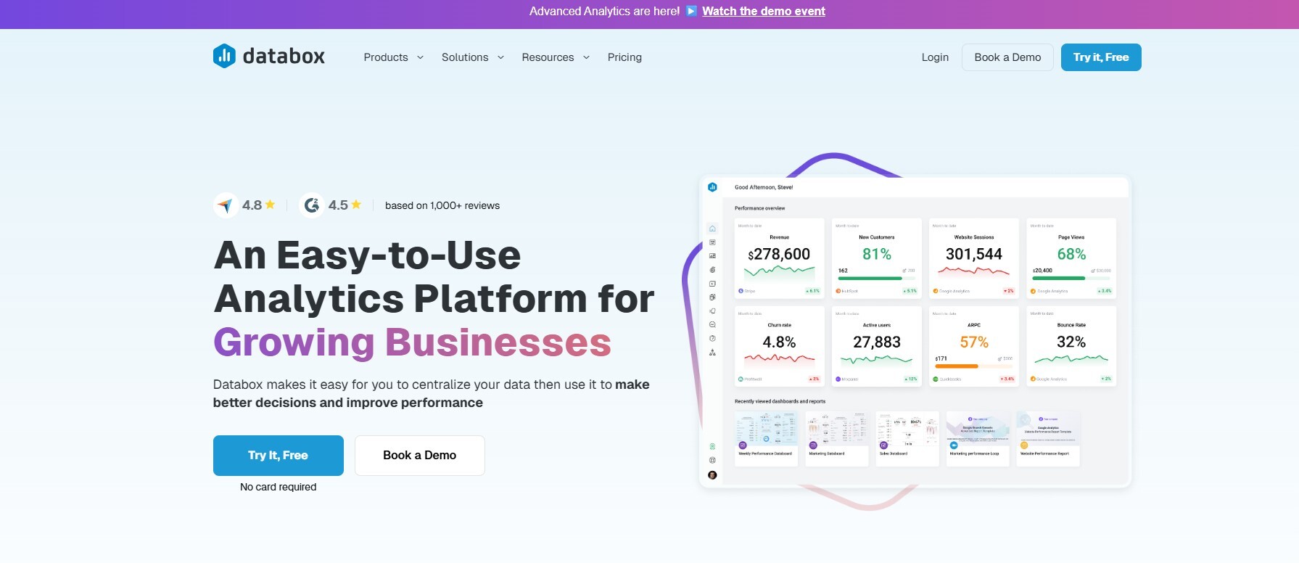Click the hero Try It, Free button

click(279, 456)
